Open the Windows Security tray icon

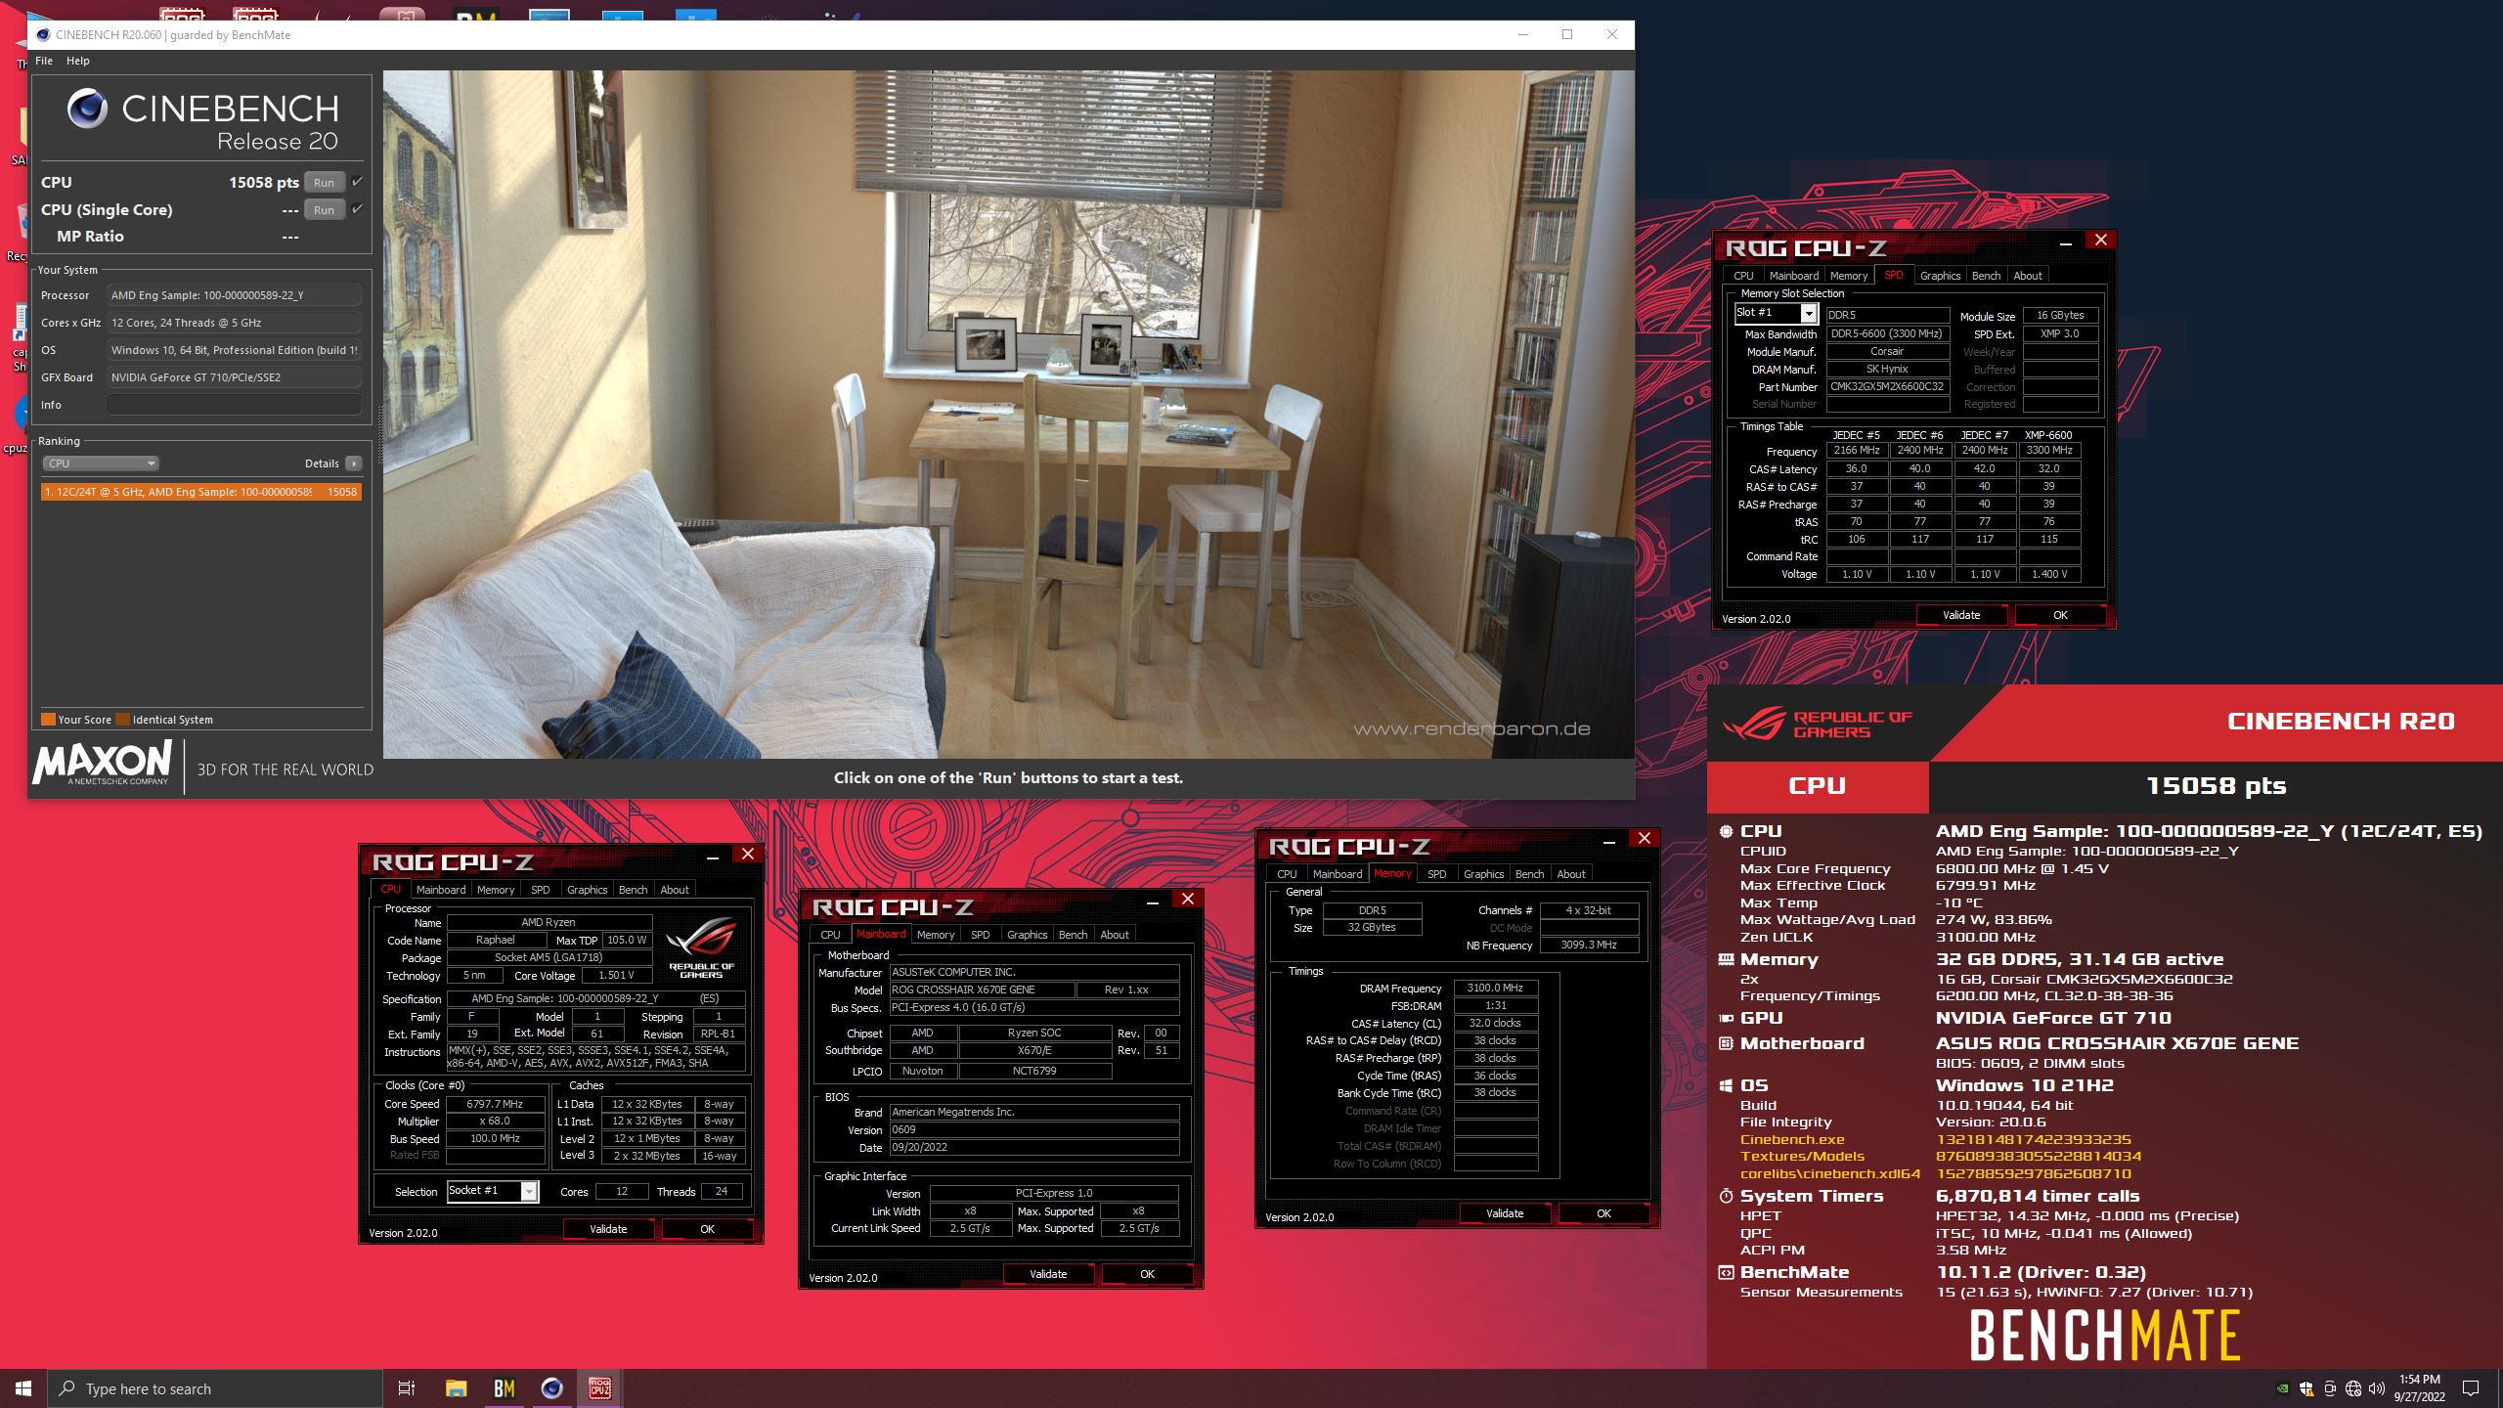coord(2306,1388)
